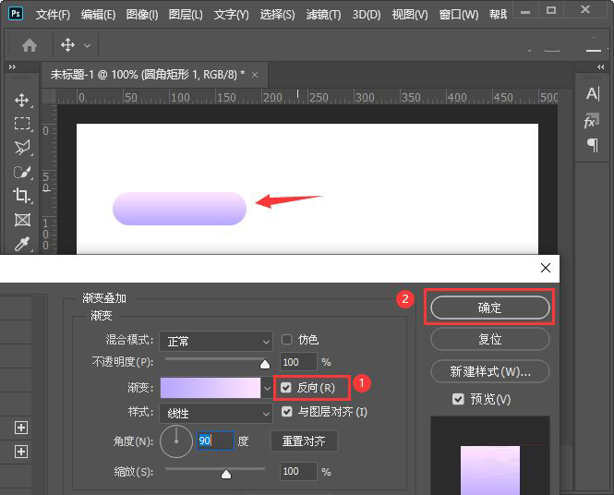Click the angle dial control
This screenshot has height=495, width=614.
coord(176,441)
